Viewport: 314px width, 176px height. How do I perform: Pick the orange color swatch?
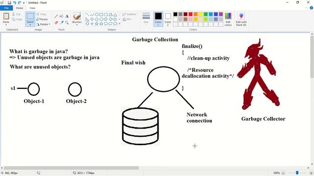tap(195, 14)
